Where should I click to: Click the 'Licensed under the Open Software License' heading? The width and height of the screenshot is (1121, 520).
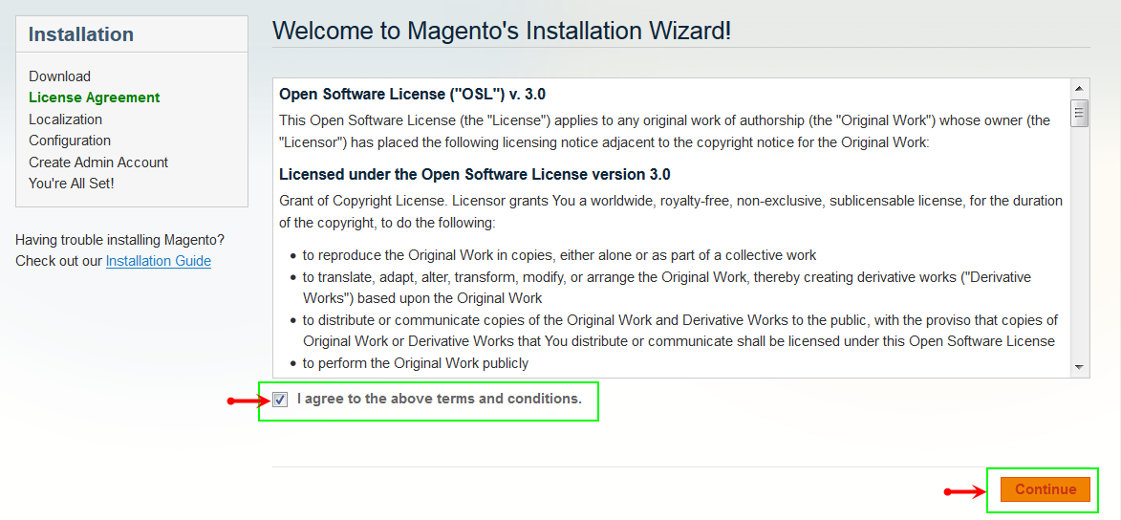point(474,175)
